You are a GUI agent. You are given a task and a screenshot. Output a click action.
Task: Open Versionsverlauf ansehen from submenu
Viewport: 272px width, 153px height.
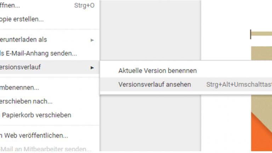pos(154,84)
